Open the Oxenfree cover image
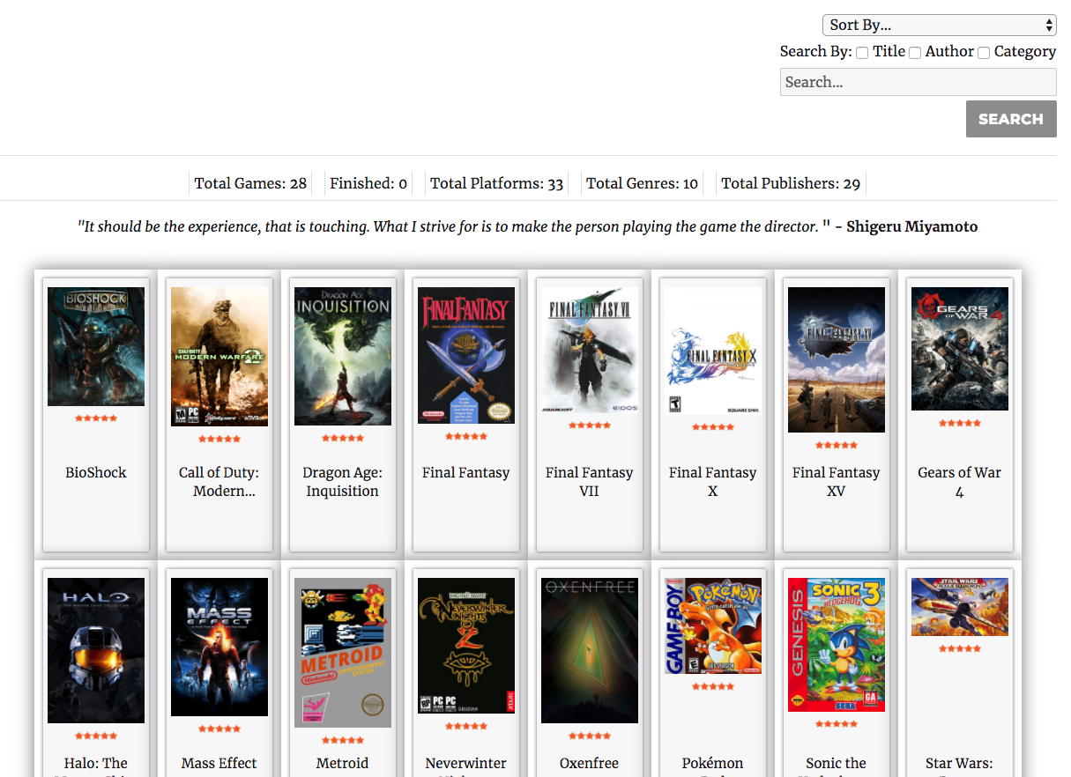 590,650
